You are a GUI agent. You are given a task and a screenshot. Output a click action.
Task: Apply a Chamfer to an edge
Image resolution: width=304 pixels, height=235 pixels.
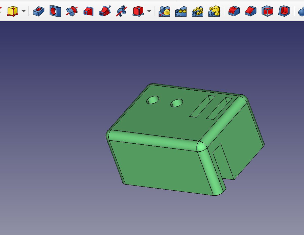pyautogui.click(x=250, y=11)
